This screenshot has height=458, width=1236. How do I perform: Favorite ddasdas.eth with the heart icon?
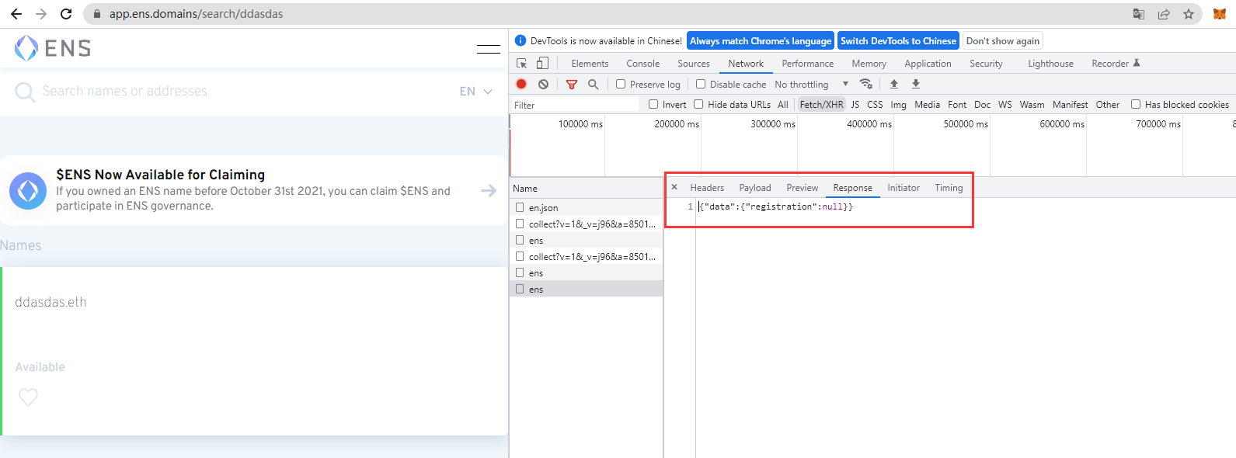pos(28,397)
